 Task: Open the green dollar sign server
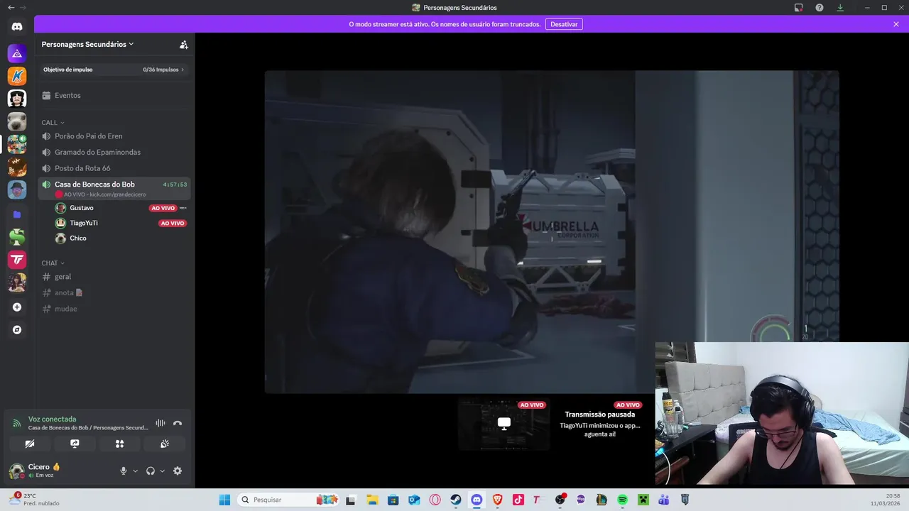pos(17,237)
